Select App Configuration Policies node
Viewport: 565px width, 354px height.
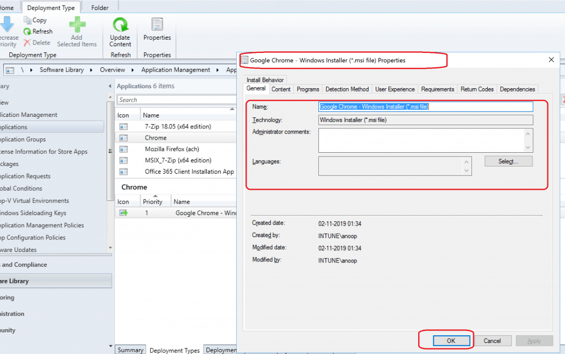click(33, 237)
